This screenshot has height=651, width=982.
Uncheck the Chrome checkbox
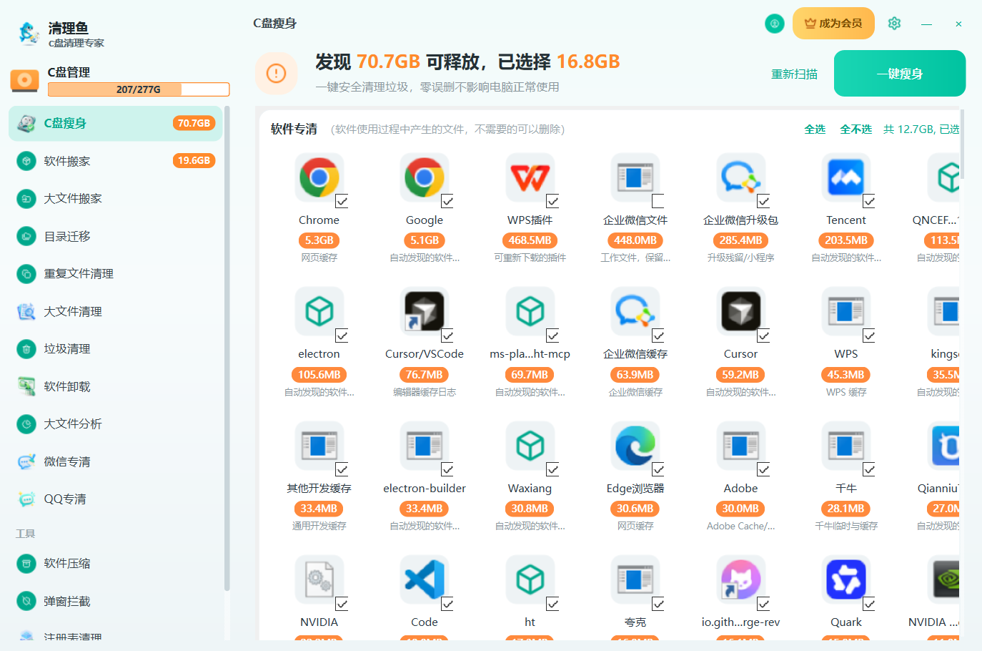click(342, 201)
